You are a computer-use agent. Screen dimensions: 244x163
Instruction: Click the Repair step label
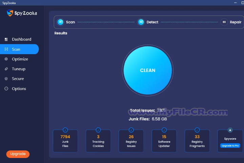tap(236, 22)
